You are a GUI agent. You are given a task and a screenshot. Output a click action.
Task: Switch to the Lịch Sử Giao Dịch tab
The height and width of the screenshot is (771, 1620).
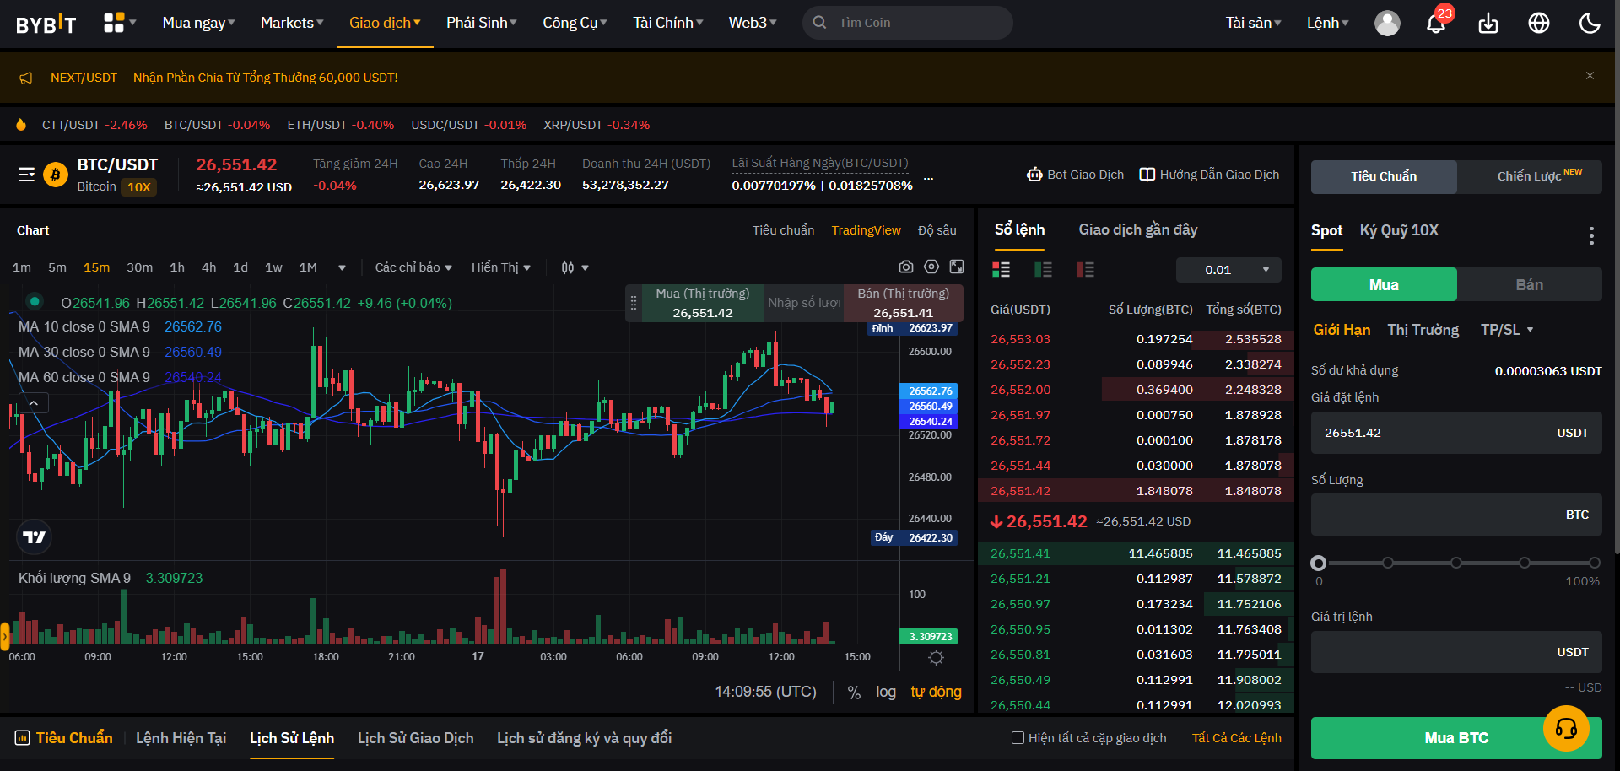pyautogui.click(x=414, y=737)
